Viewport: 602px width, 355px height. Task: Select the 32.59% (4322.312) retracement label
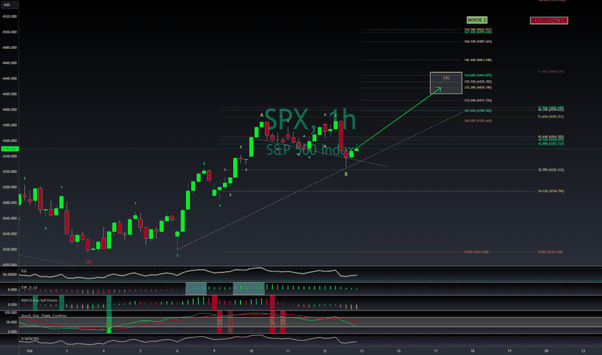pos(550,170)
